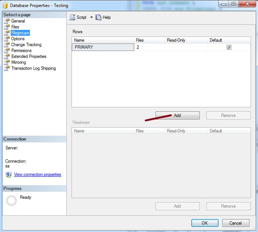Viewport: 258px width, 232px height.
Task: Click the Filegroups page icon
Action: point(7,33)
